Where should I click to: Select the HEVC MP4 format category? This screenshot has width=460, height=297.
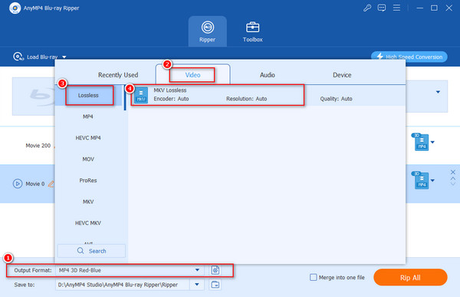coord(88,138)
